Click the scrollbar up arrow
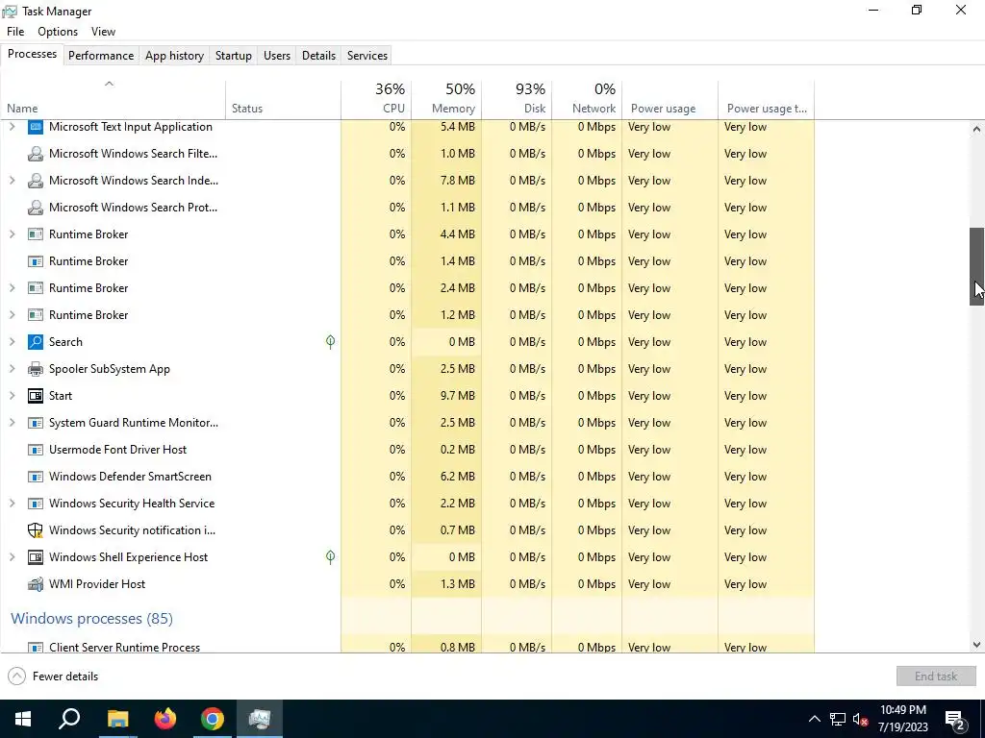The width and height of the screenshot is (985, 738). (976, 129)
